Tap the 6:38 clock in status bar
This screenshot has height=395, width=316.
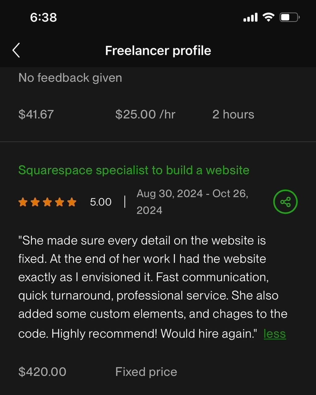pos(44,17)
